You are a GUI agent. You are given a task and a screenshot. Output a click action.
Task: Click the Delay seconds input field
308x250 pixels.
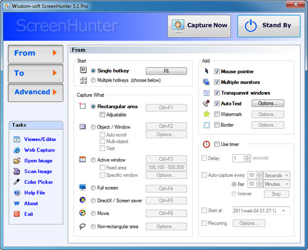click(238, 158)
